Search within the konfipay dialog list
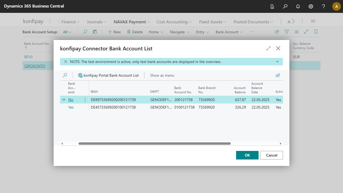The width and height of the screenshot is (343, 193). point(65,75)
